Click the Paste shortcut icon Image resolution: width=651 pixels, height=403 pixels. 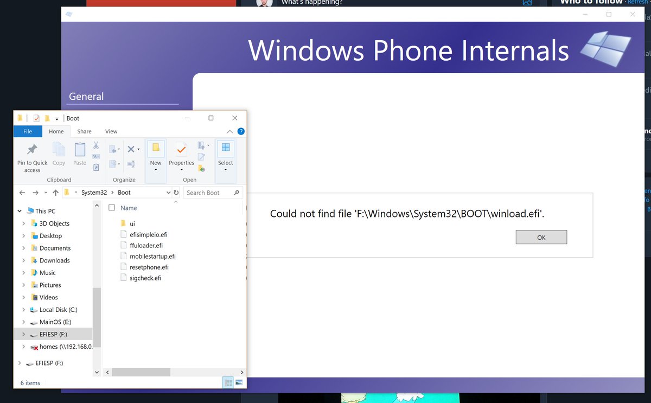96,168
